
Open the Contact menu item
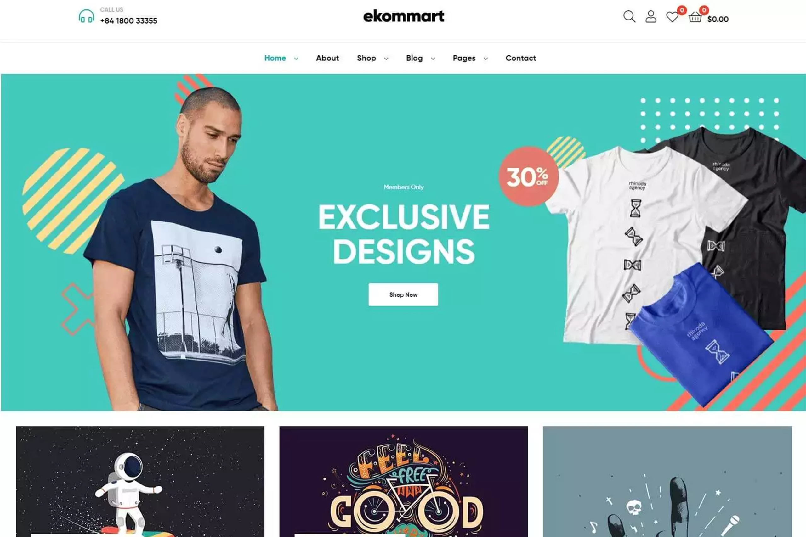[x=520, y=58]
